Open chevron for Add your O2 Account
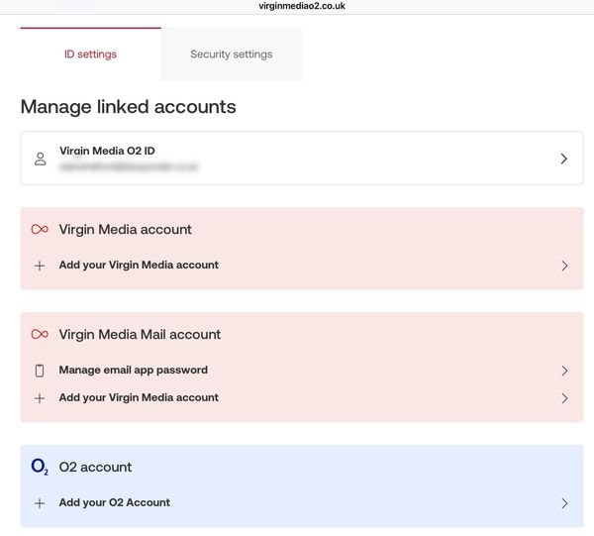Screen dimensions: 594x536 pos(564,503)
